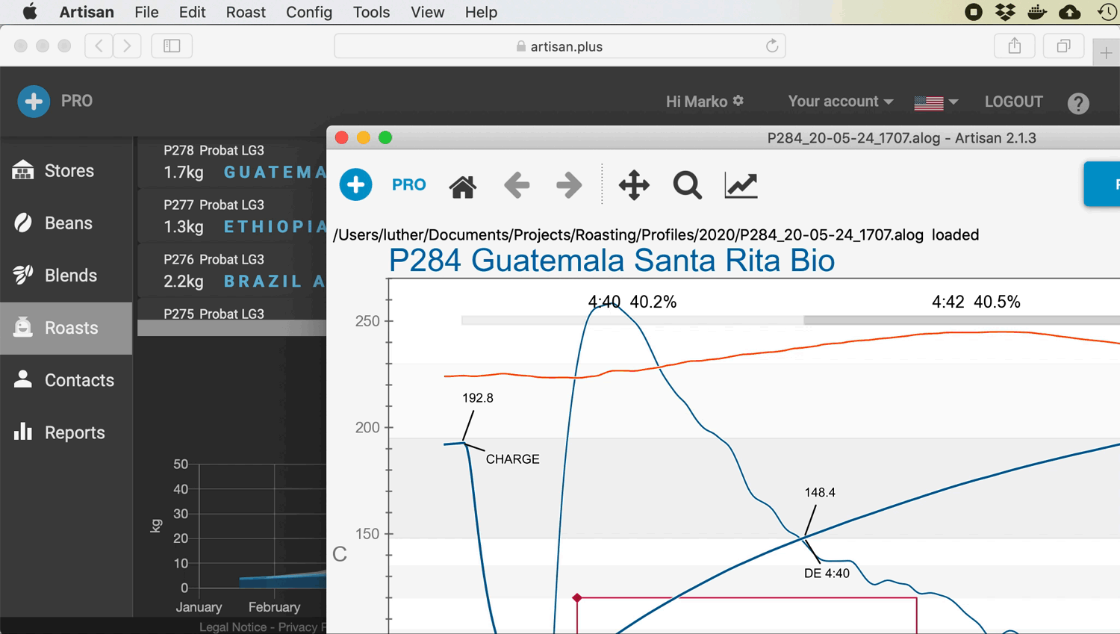Open the help question mark icon
This screenshot has width=1120, height=634.
point(1078,103)
